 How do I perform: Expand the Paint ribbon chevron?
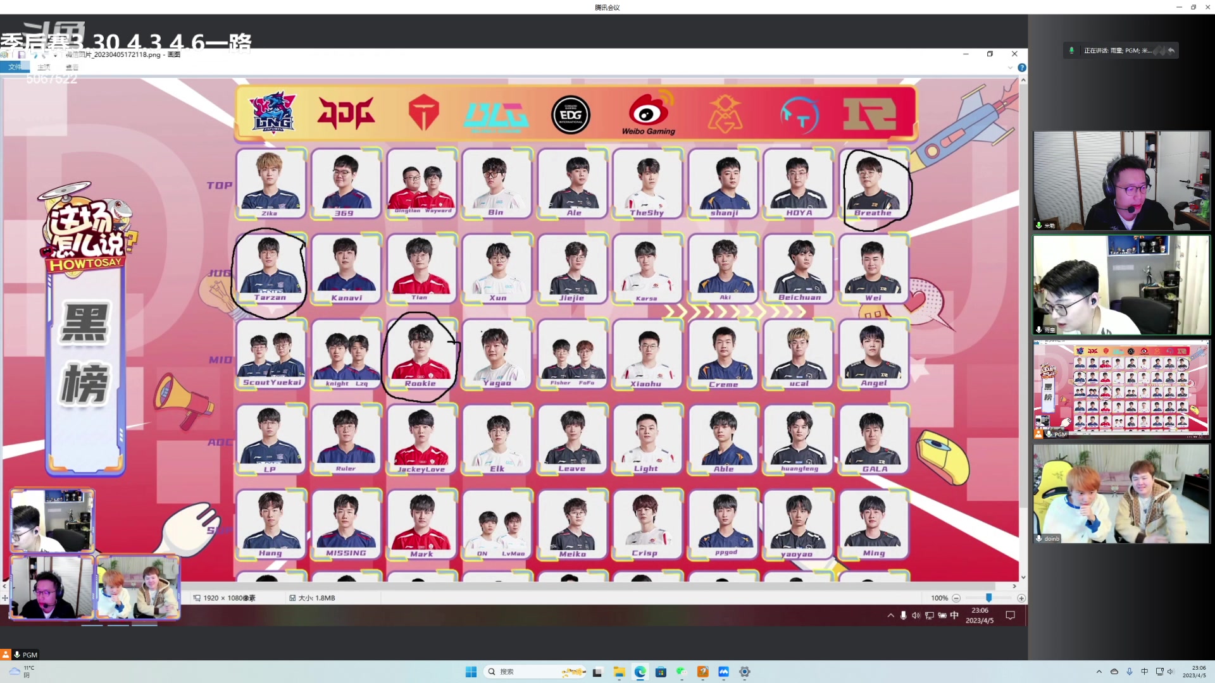[x=1010, y=68]
